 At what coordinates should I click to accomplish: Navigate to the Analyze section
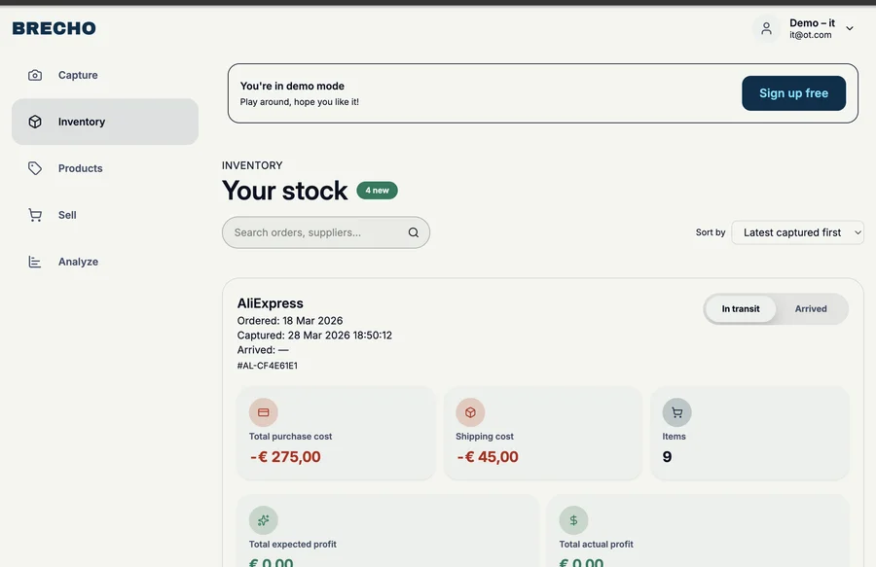78,261
